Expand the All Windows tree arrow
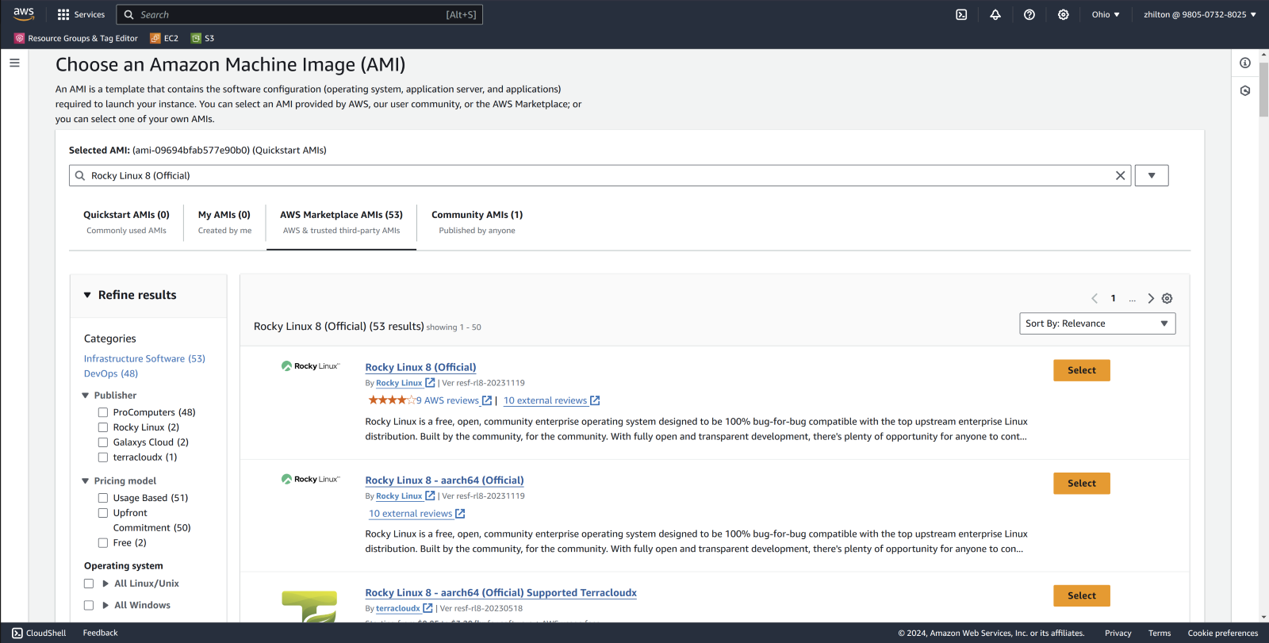 tap(105, 605)
